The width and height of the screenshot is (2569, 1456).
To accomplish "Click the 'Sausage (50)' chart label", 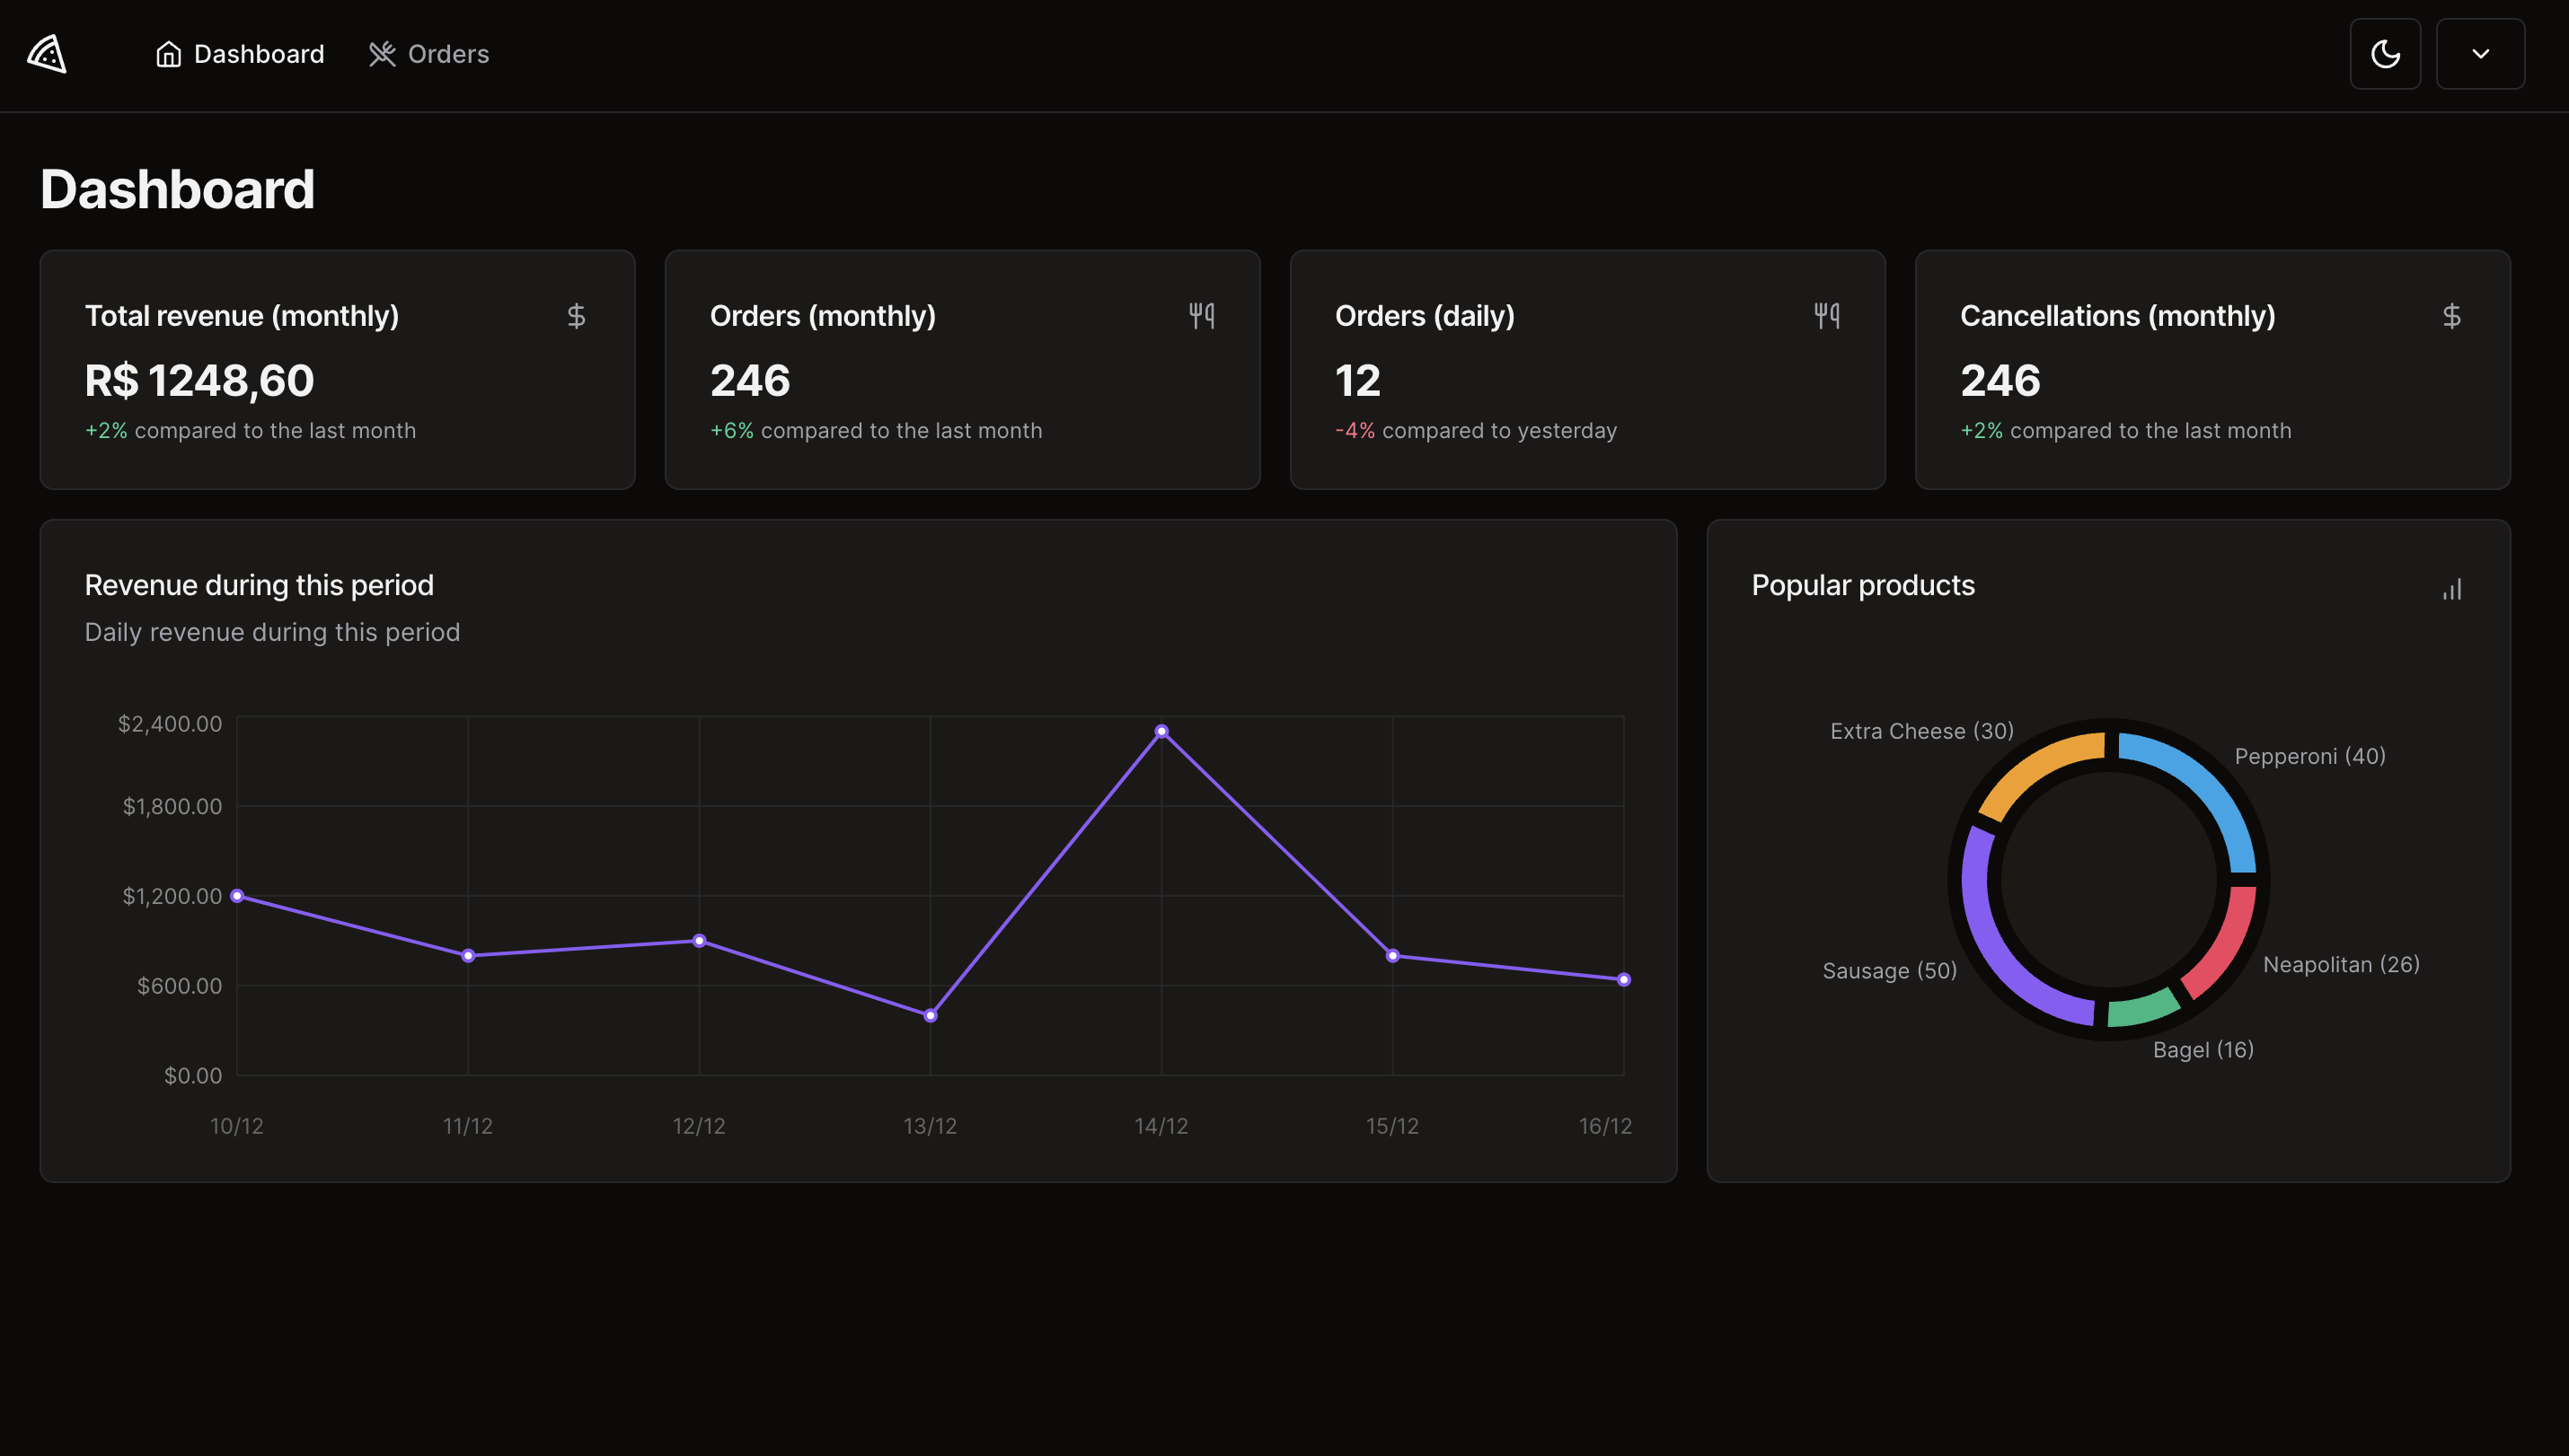I will pos(1890,971).
